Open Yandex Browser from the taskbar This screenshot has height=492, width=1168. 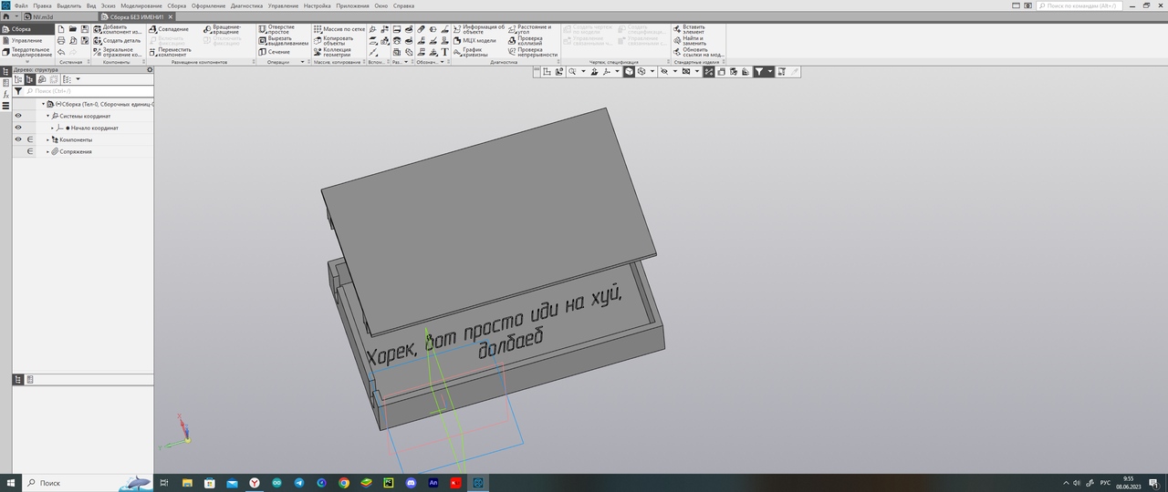(x=255, y=482)
